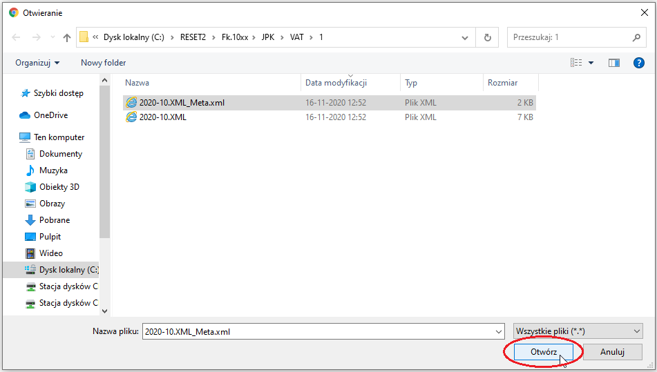Image resolution: width=657 pixels, height=372 pixels.
Task: Click the icon of 2020-10.XML_Meta.xml
Action: (x=131, y=103)
